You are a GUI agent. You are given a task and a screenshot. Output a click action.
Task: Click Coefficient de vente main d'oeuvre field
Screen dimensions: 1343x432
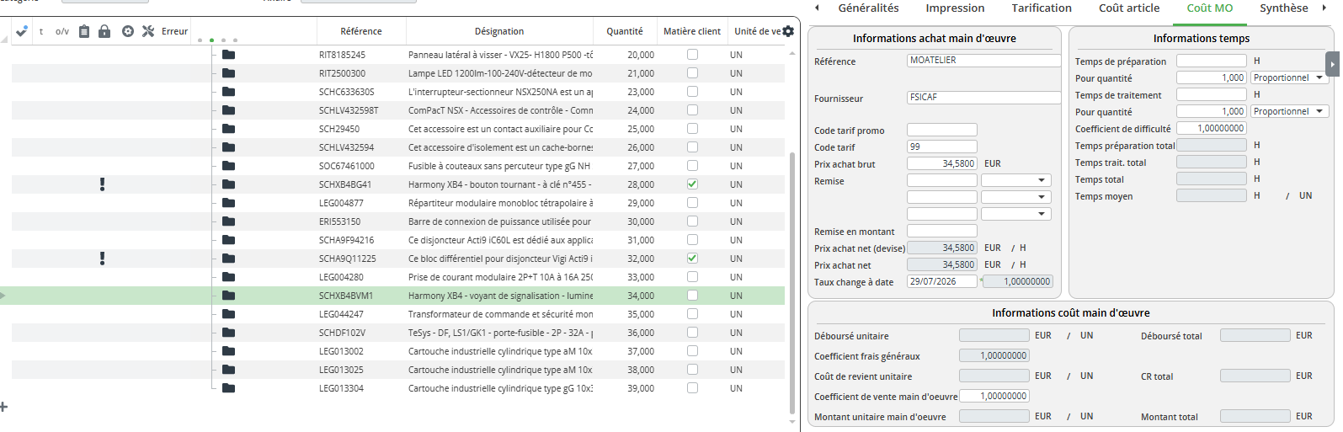tap(994, 396)
